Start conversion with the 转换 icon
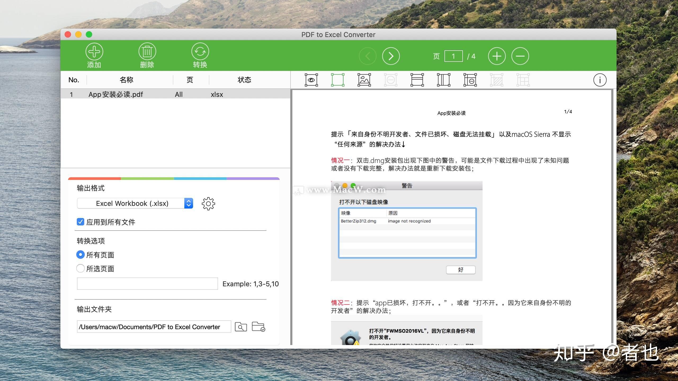 click(200, 52)
